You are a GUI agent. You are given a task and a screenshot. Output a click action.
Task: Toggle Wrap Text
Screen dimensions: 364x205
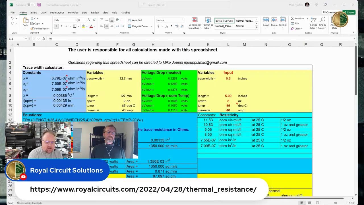click(135, 20)
